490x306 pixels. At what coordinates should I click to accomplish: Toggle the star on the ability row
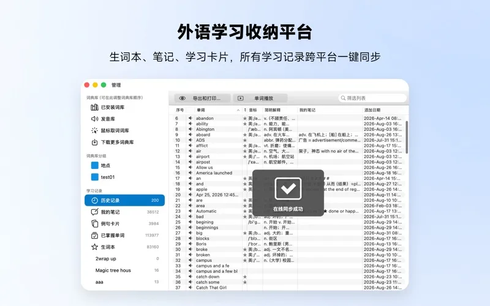pyautogui.click(x=245, y=124)
